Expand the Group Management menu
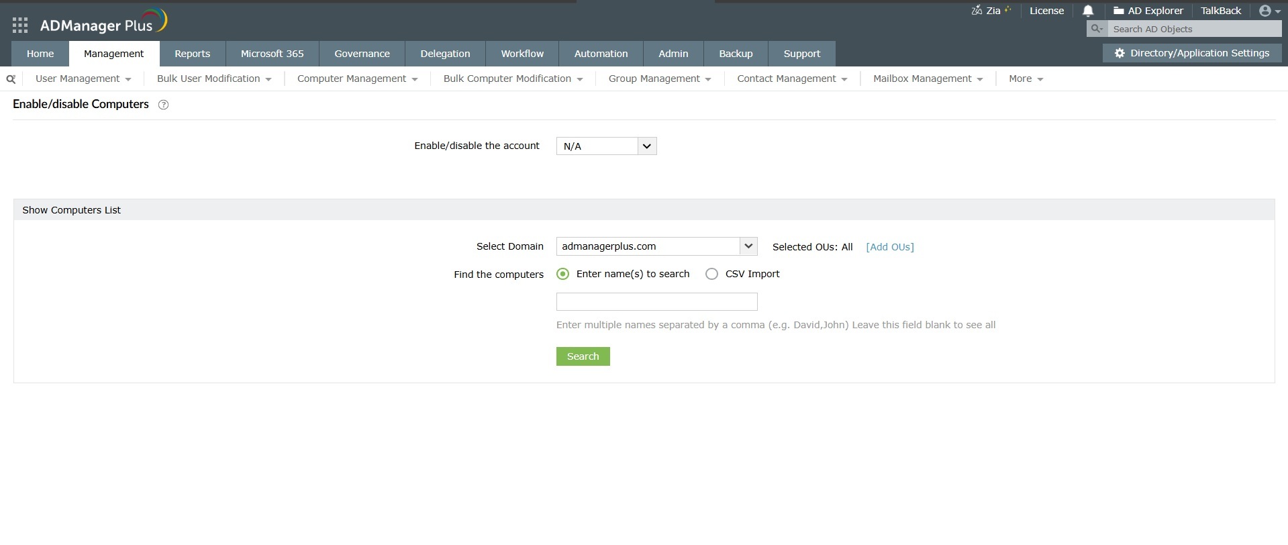 660,79
